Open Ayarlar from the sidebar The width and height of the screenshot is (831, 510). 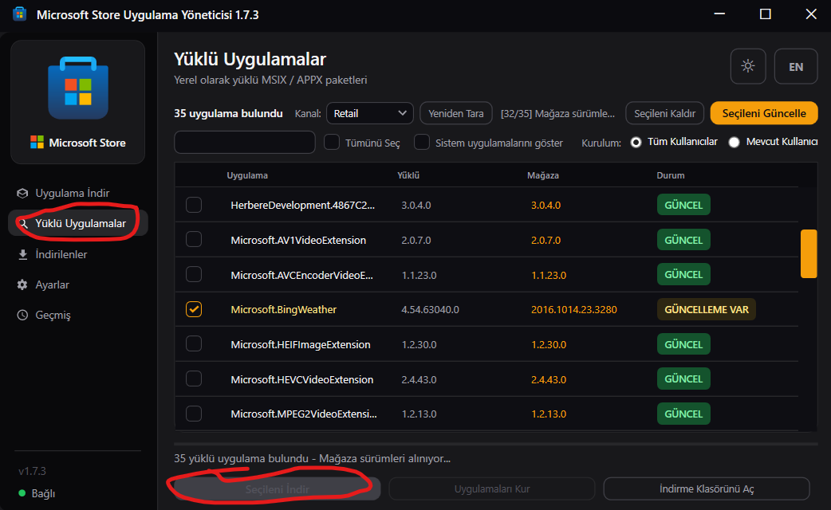[78, 285]
